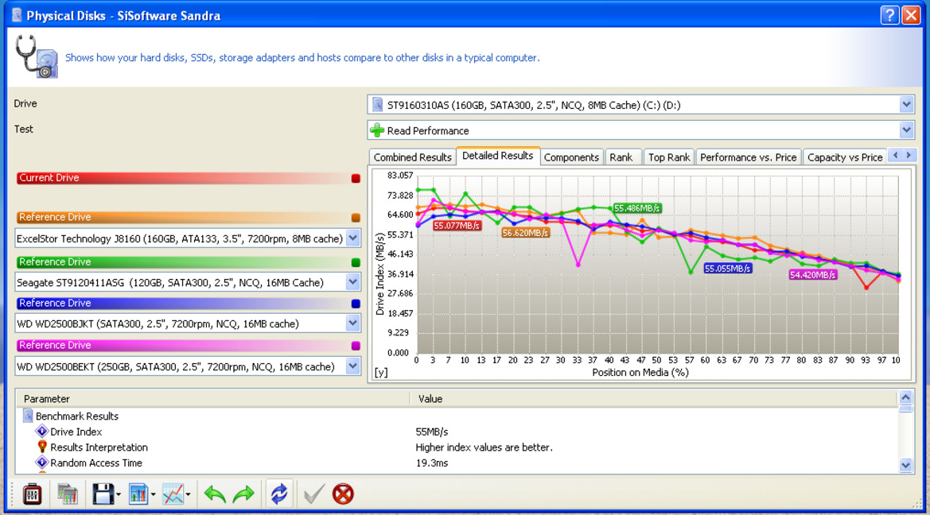Click the disk icon in Drive combo box

[x=377, y=105]
